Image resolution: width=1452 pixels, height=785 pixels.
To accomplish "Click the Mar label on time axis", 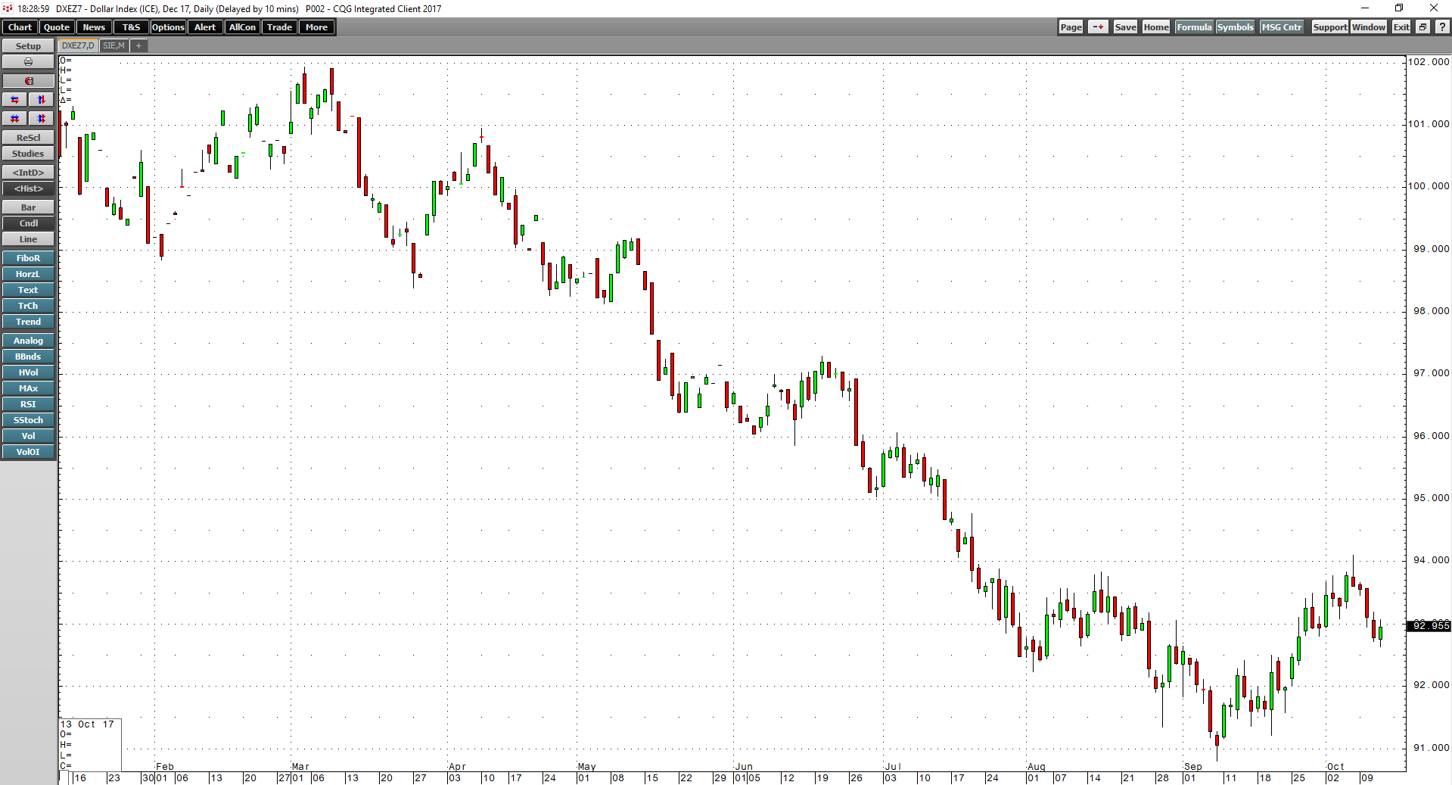I will 300,767.
